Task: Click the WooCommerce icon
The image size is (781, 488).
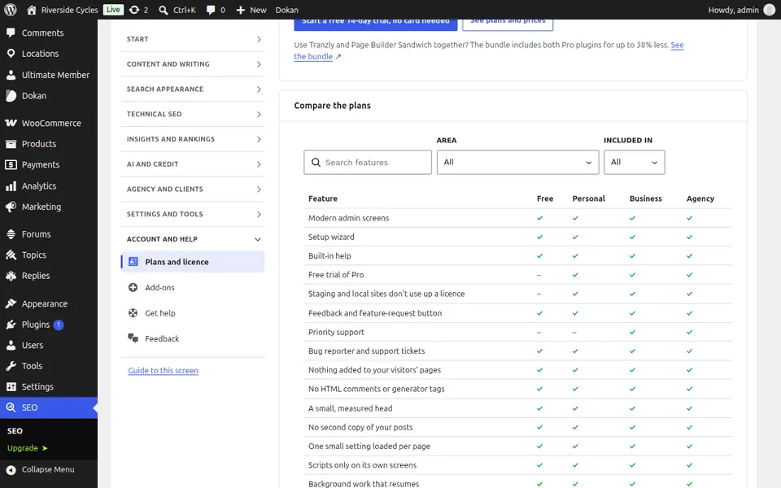Action: coord(11,123)
